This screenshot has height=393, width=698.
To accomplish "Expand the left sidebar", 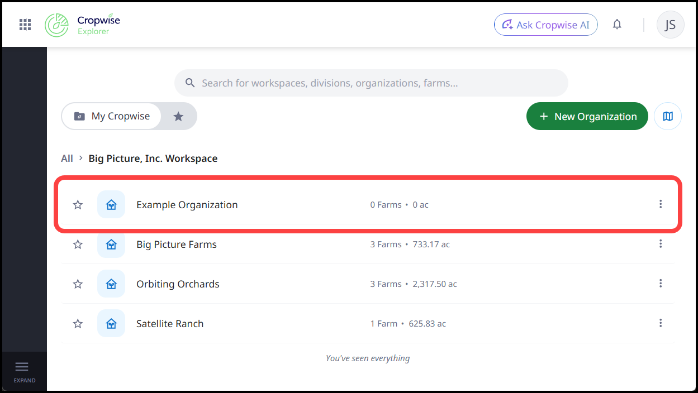I will pyautogui.click(x=25, y=372).
